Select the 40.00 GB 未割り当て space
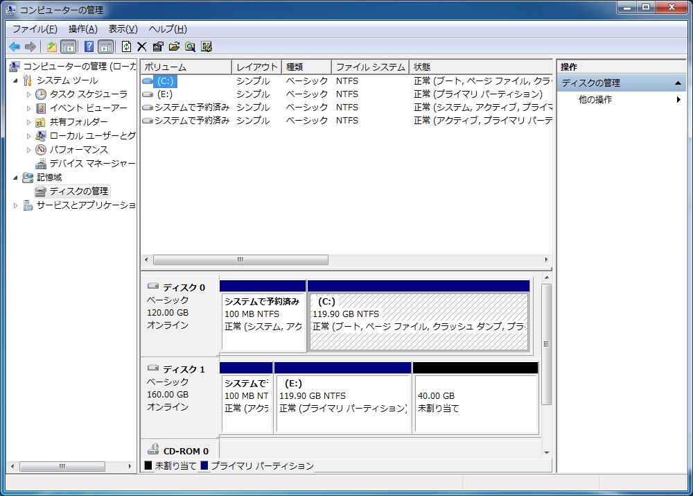This screenshot has width=693, height=496. [x=475, y=397]
